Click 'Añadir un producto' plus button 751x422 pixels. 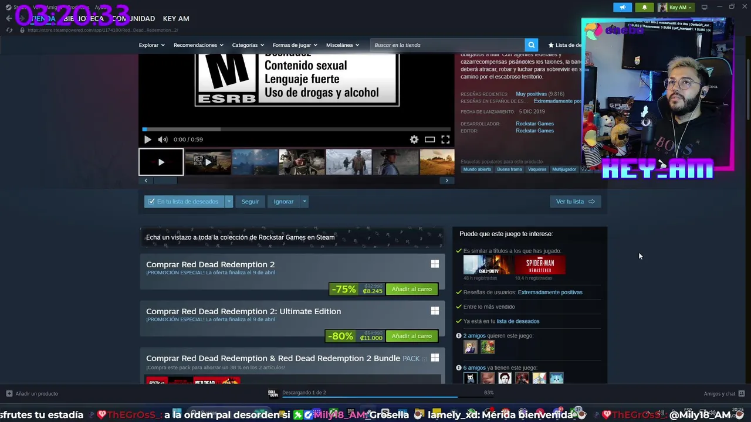(9, 393)
